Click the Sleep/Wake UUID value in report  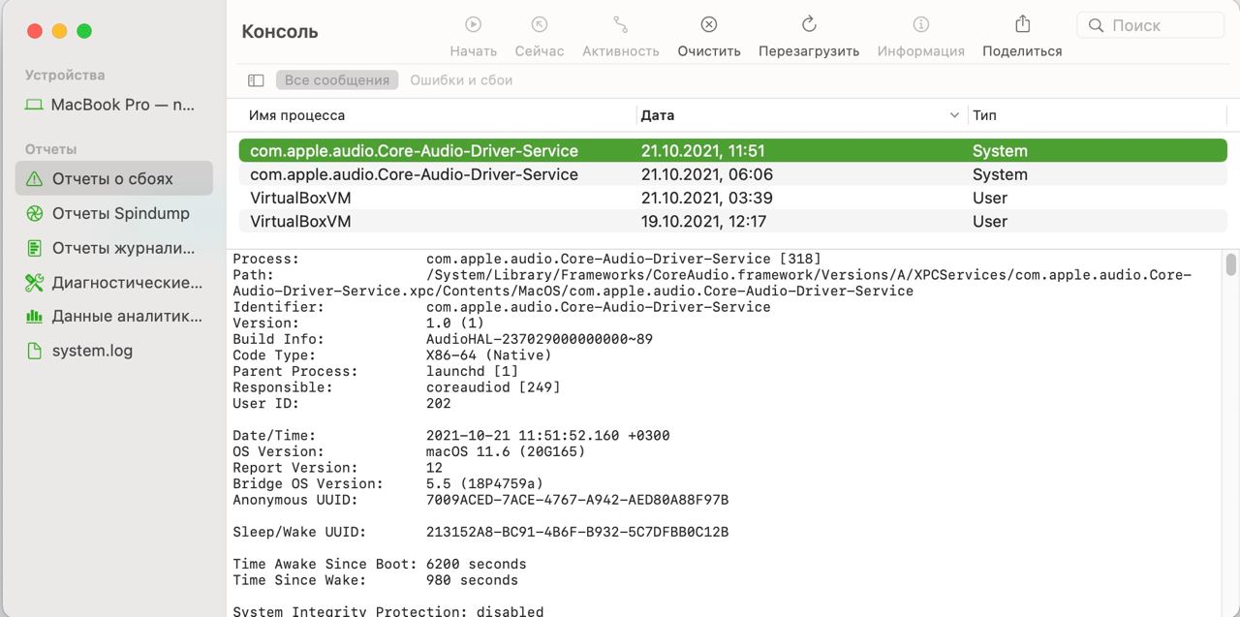click(577, 532)
